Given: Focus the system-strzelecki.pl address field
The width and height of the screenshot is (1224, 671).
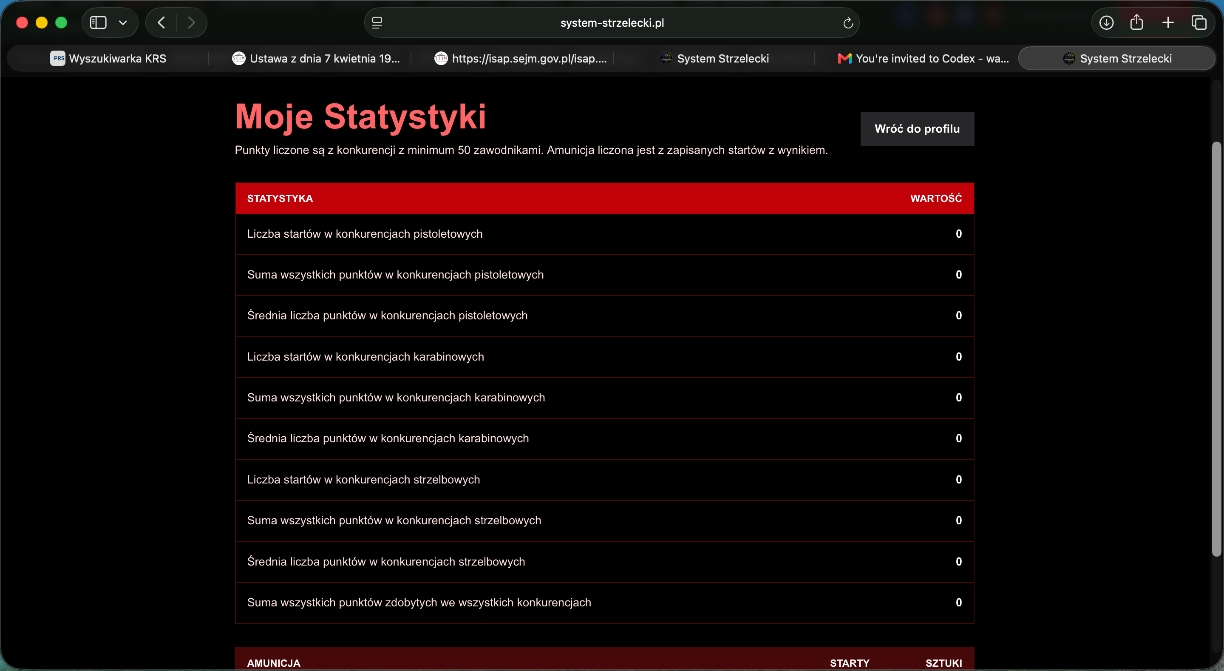Looking at the screenshot, I should [612, 23].
